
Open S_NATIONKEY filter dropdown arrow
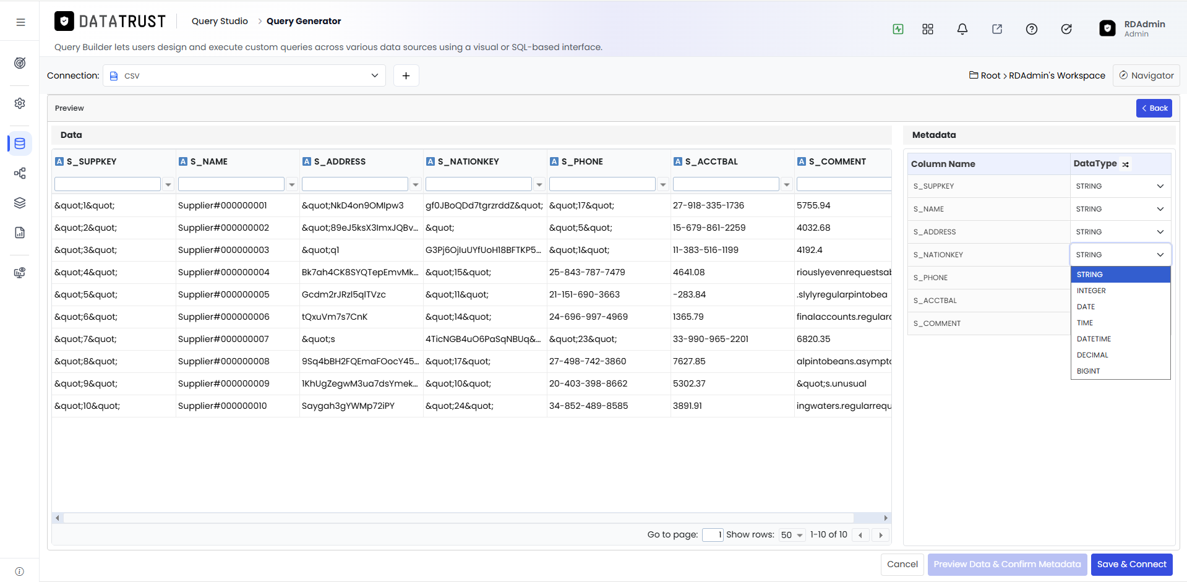[539, 184]
